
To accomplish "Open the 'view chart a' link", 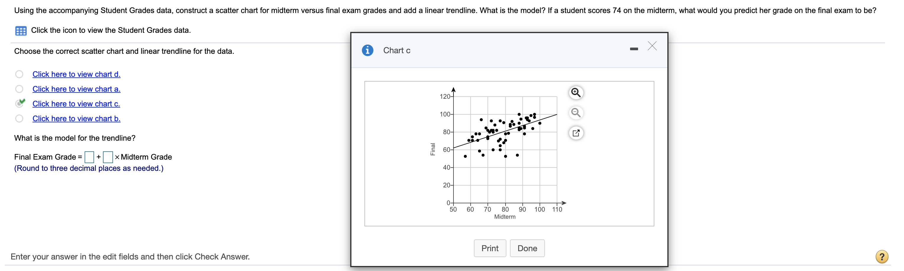I will click(x=76, y=89).
